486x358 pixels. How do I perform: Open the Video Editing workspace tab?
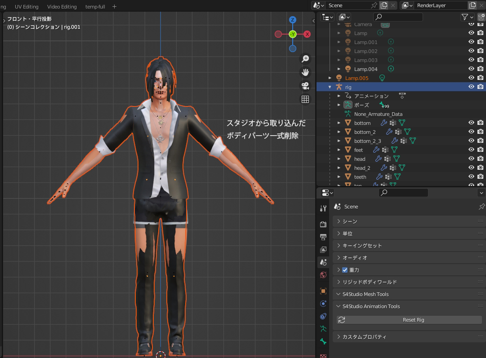click(x=62, y=7)
